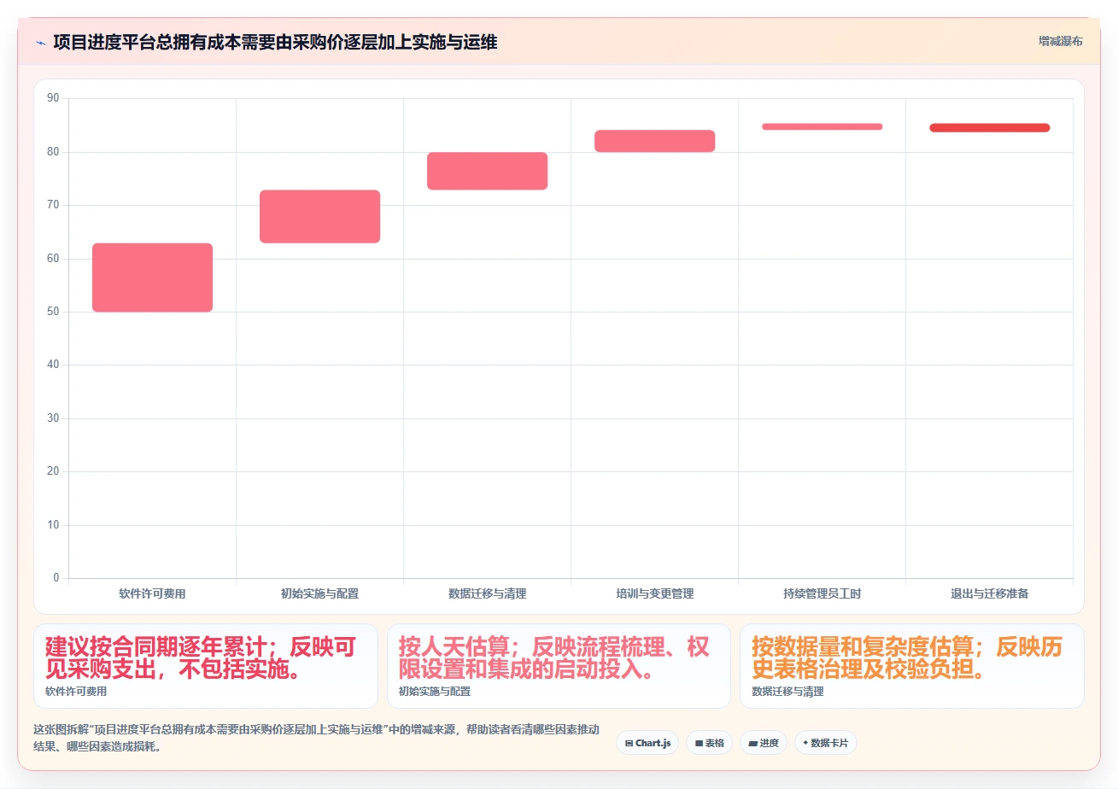Select the 数据迁移与清理 waterfall bar

point(487,171)
